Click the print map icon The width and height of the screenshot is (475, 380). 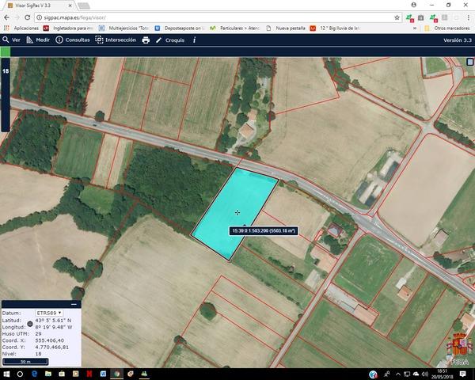click(146, 40)
